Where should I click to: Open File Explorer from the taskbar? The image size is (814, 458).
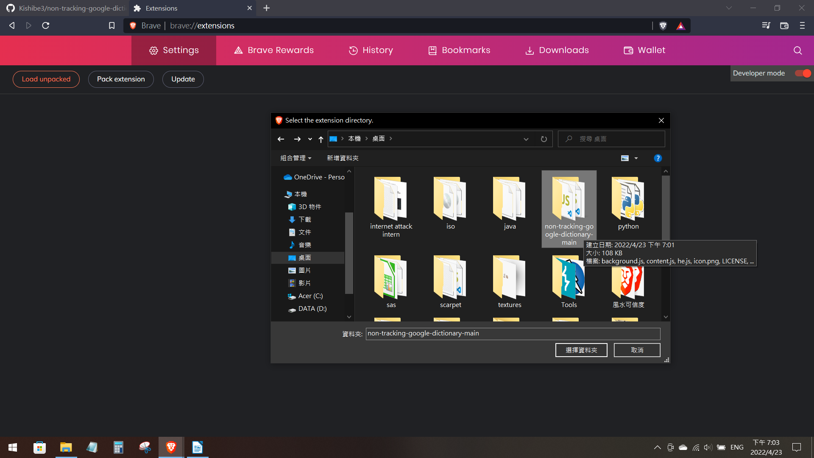click(66, 447)
